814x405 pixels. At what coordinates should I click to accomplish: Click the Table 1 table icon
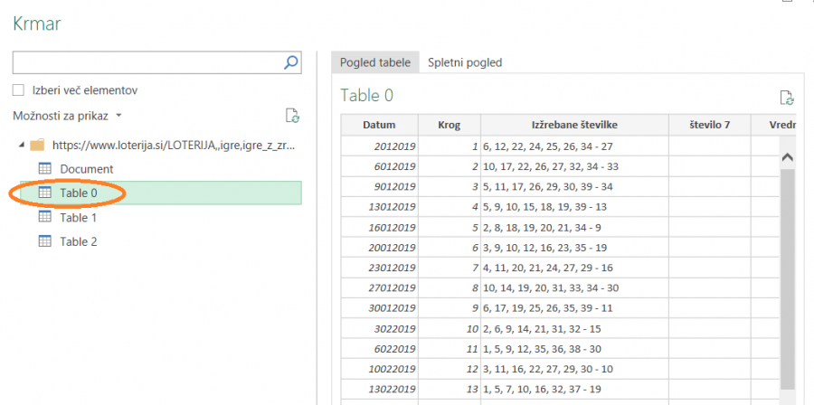[x=44, y=217]
